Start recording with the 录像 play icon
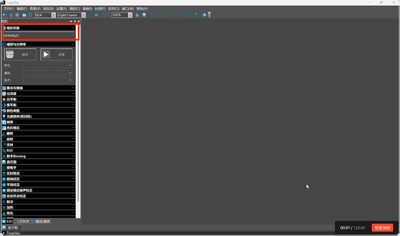 [46, 54]
